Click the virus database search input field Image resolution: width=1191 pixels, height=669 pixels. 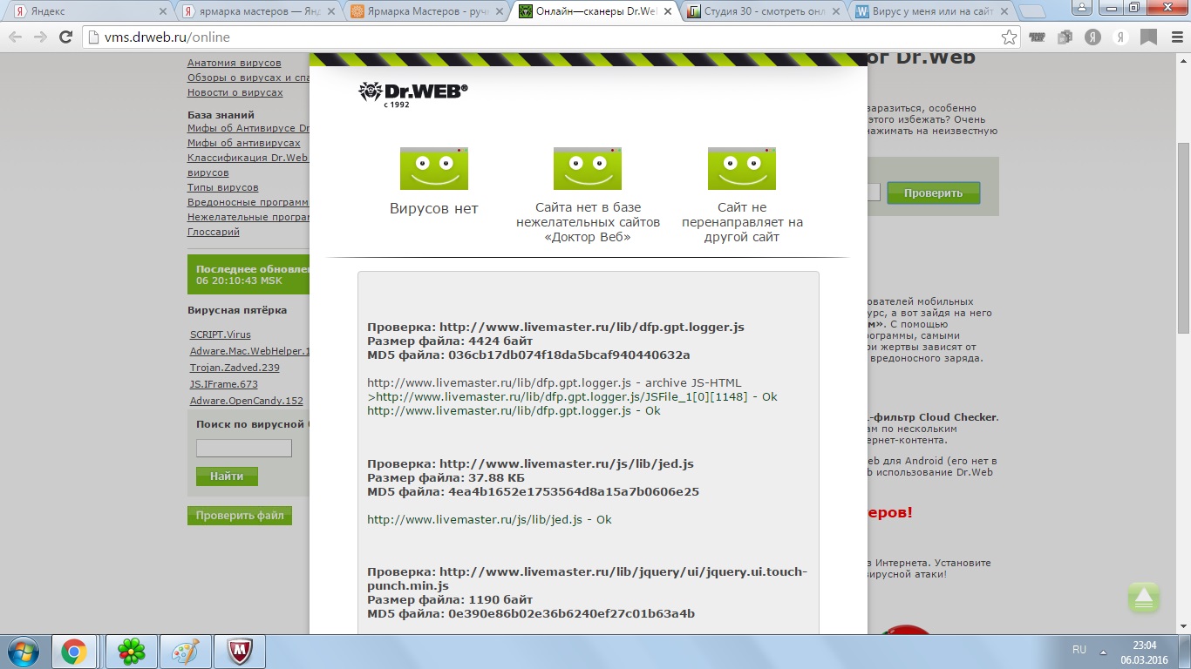pos(243,448)
